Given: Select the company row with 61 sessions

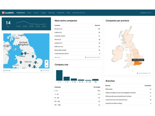Looking at the screenshot, I should pos(77,36).
